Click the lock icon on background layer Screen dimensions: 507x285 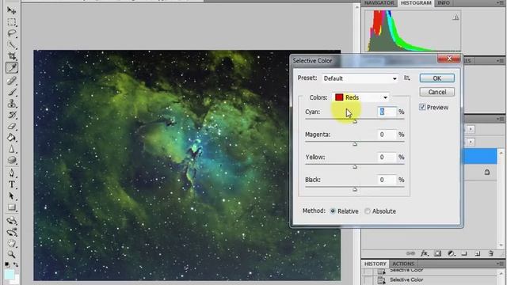(x=487, y=173)
